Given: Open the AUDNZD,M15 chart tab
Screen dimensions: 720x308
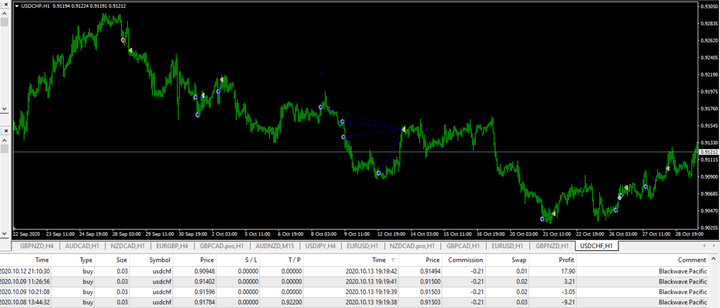Looking at the screenshot, I should (275, 246).
